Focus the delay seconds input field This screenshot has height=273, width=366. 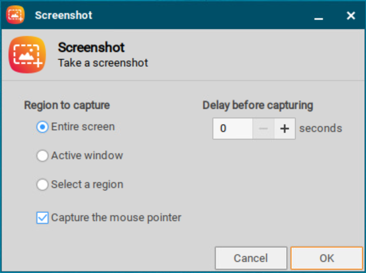(232, 129)
